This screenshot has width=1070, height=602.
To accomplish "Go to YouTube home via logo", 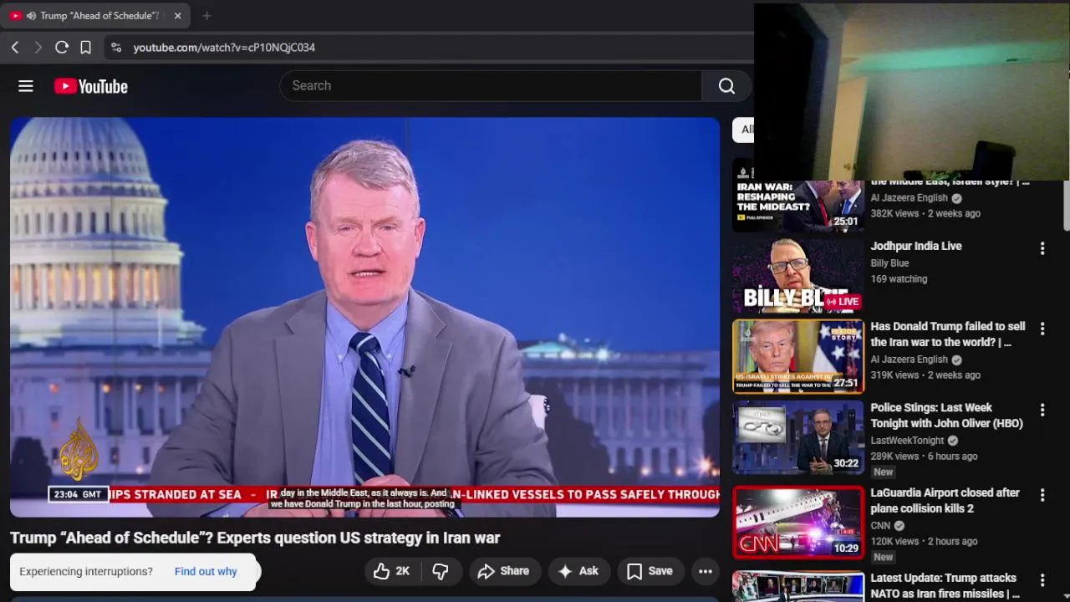I will tap(91, 86).
